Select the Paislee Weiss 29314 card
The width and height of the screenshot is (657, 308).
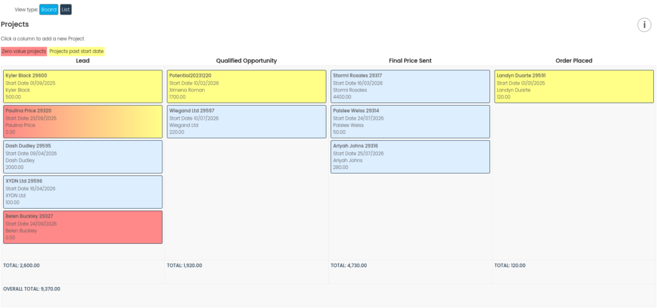410,122
